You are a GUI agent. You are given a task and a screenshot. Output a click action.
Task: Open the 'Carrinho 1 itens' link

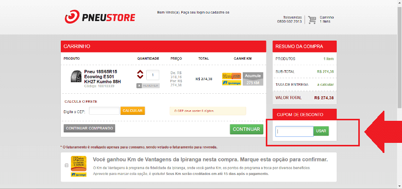[x=327, y=20]
